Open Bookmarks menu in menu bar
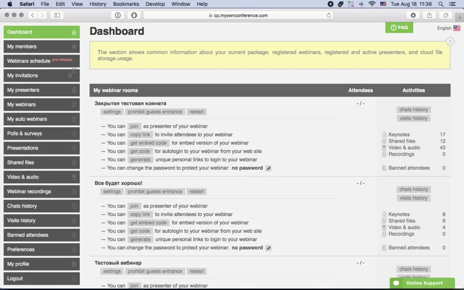The width and height of the screenshot is (464, 290). coord(126,4)
